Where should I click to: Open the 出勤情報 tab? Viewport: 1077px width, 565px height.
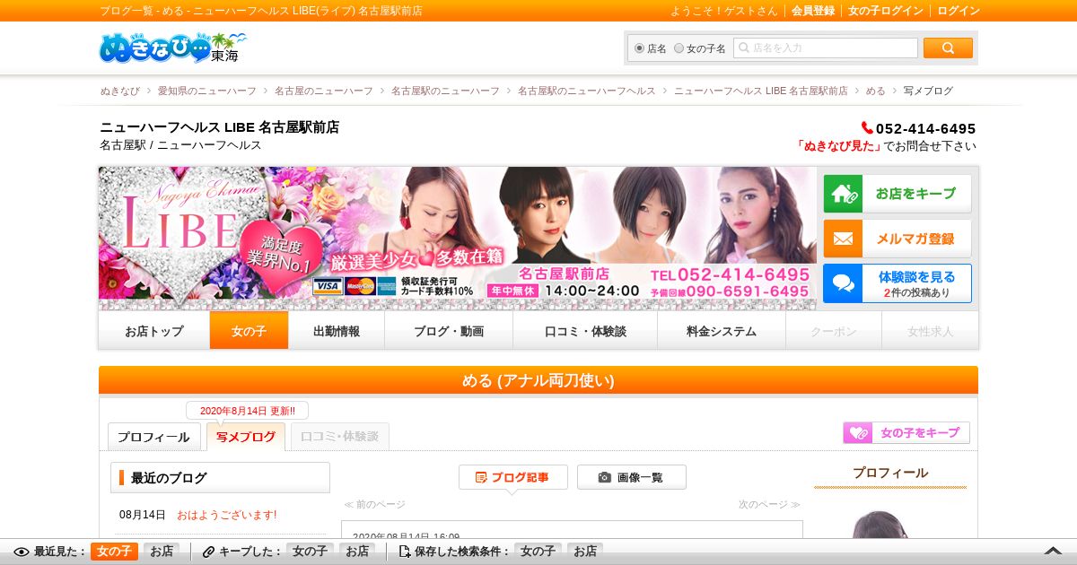coord(337,331)
